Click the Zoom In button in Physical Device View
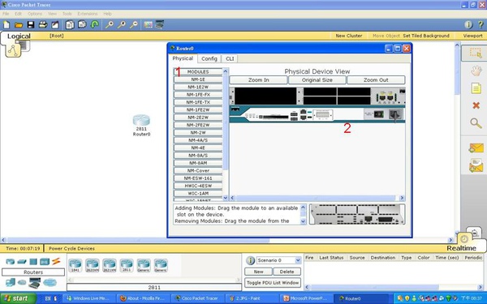487x304 pixels. (x=258, y=80)
